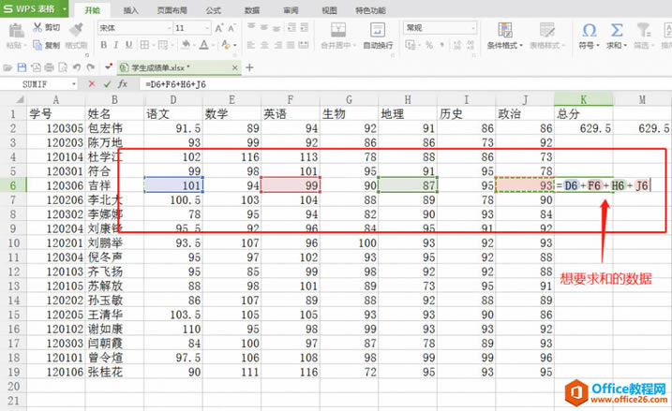Click the 复制 (Copy) icon
The height and width of the screenshot is (411, 672).
pos(37,44)
